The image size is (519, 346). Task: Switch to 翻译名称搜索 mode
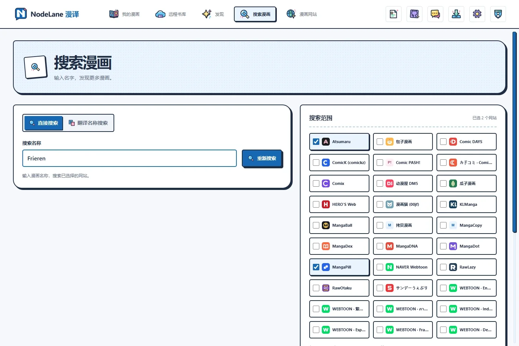pyautogui.click(x=88, y=123)
